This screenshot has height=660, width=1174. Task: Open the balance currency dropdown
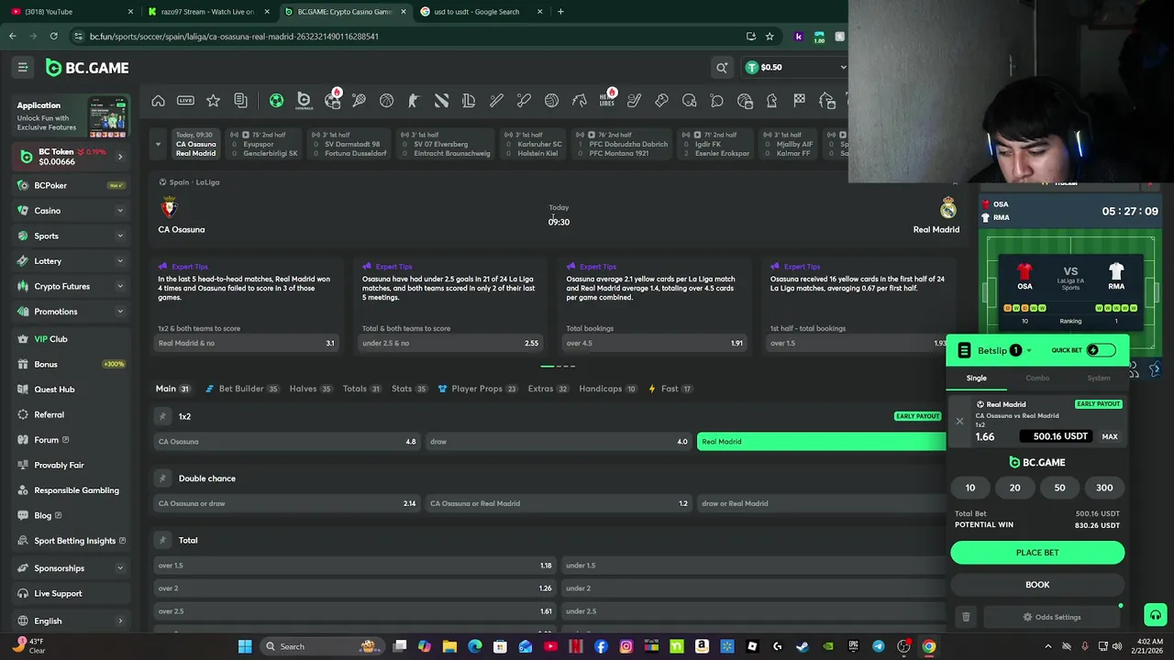(843, 67)
